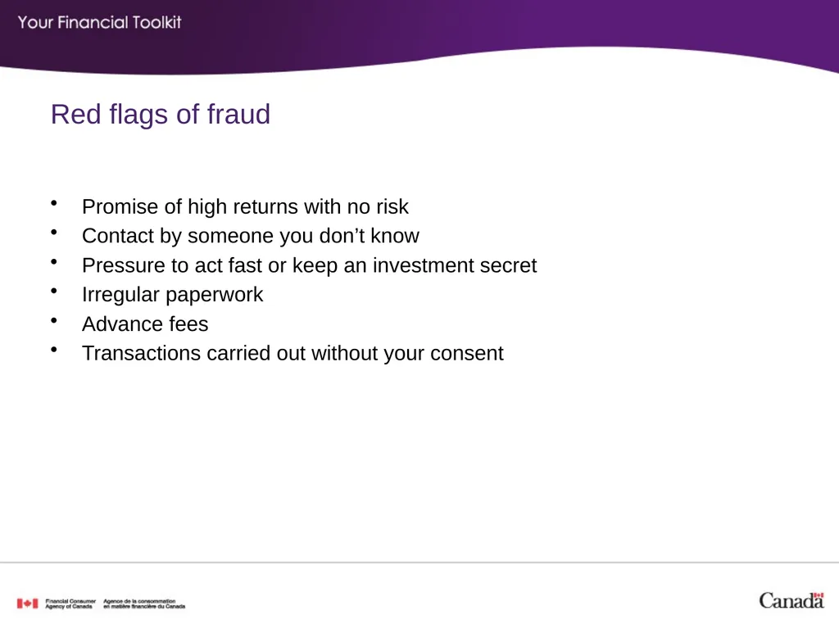This screenshot has height=629, width=839.
Task: Select the 'Red flags of fraud' title
Action: point(161,115)
